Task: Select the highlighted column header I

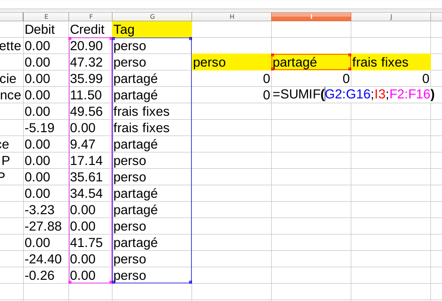Action: (311, 16)
